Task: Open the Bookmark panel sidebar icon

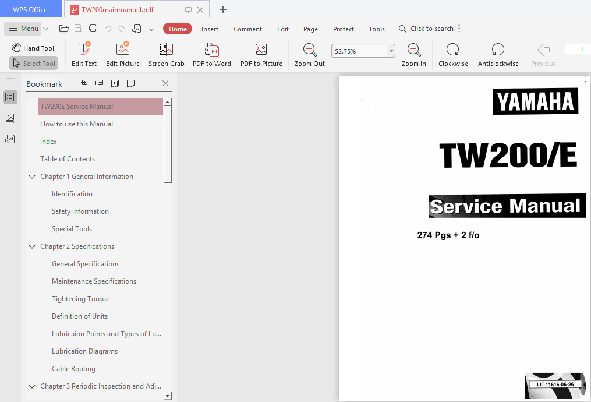Action: click(x=10, y=97)
